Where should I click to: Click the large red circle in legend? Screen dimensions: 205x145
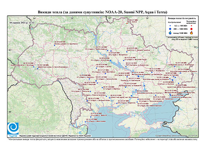point(192,29)
